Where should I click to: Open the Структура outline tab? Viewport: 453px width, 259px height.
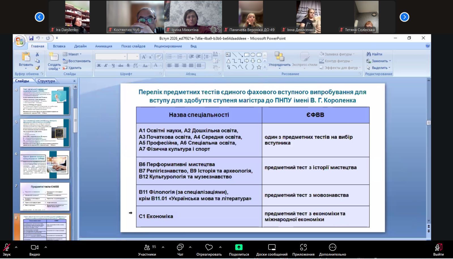pyautogui.click(x=46, y=81)
